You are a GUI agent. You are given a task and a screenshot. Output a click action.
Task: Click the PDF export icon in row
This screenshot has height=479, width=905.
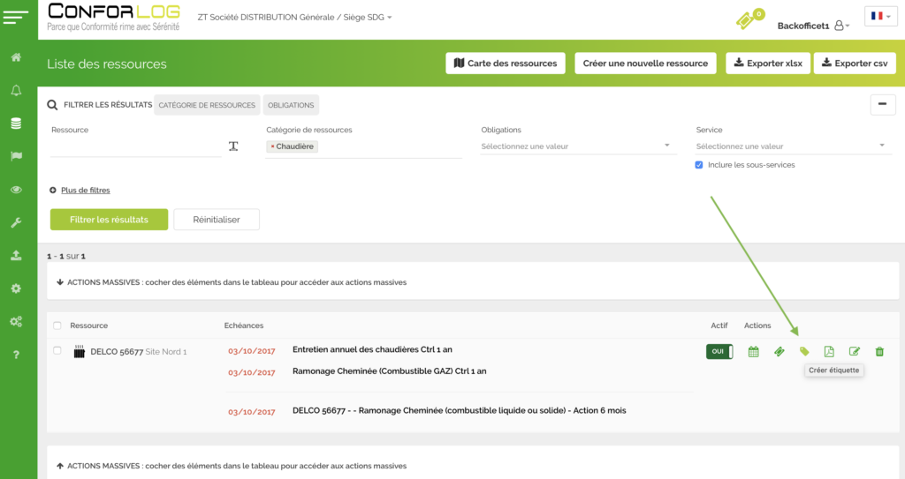point(829,352)
